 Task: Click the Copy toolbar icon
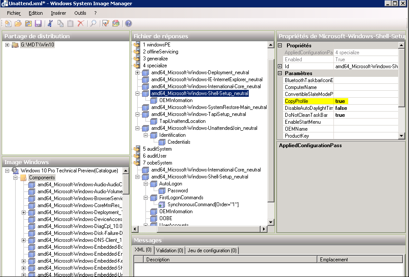pos(60,23)
